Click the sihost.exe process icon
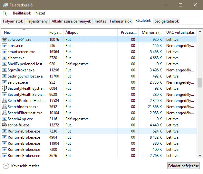Viewport: 203px width, 174px height. click(x=5, y=58)
